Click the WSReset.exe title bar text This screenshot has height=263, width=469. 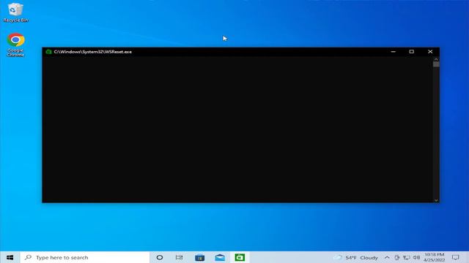(93, 52)
